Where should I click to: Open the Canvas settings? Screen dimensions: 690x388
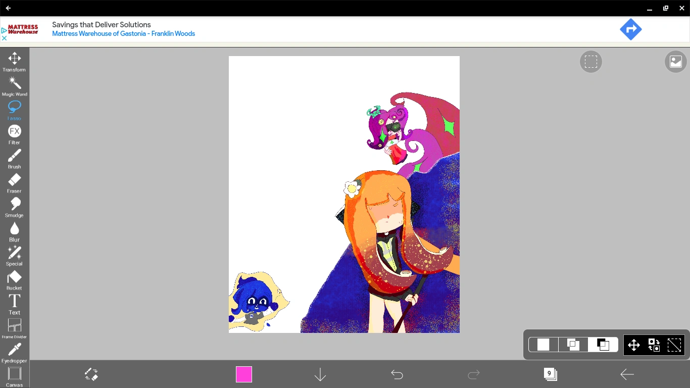[14, 376]
